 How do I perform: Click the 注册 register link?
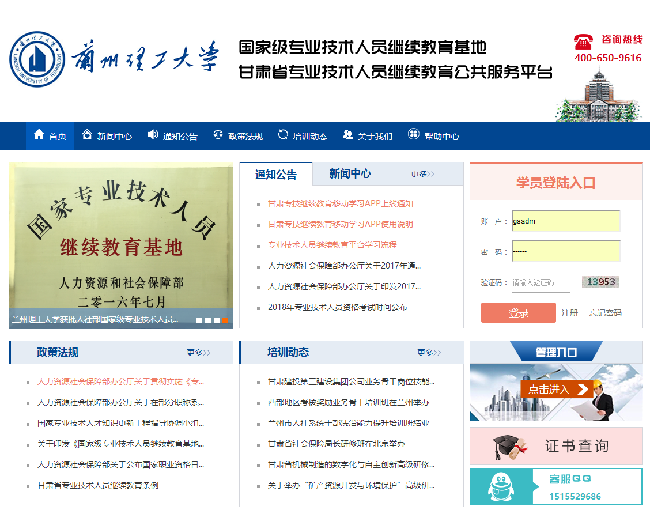click(x=569, y=313)
